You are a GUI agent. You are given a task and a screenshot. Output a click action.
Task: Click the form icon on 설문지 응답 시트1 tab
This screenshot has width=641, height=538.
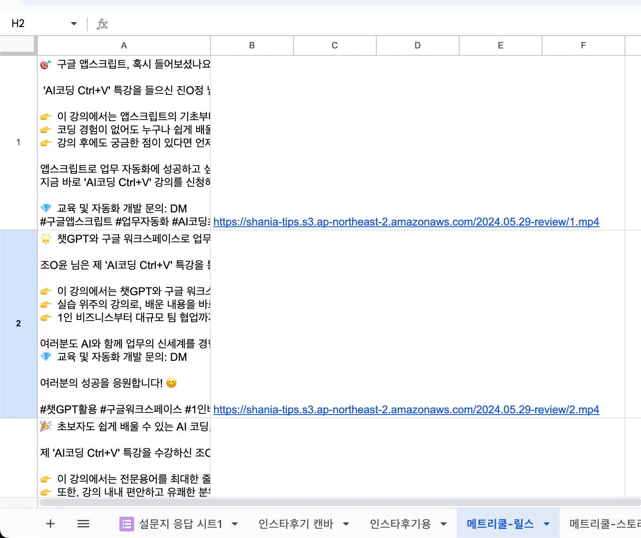coord(126,524)
